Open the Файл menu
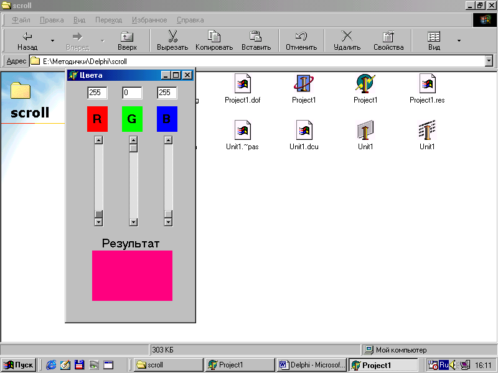Image resolution: width=498 pixels, height=373 pixels. [x=21, y=20]
